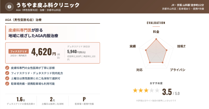Click checkmark beside フィナステリド・デュタステリド院内処方

pyautogui.click(x=7, y=73)
